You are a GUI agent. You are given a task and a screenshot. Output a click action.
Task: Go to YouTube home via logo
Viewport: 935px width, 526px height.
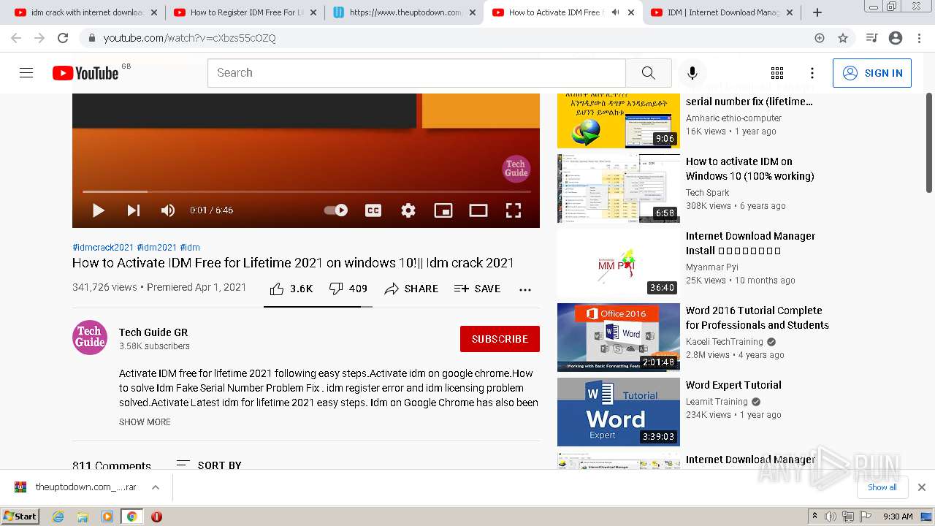85,73
